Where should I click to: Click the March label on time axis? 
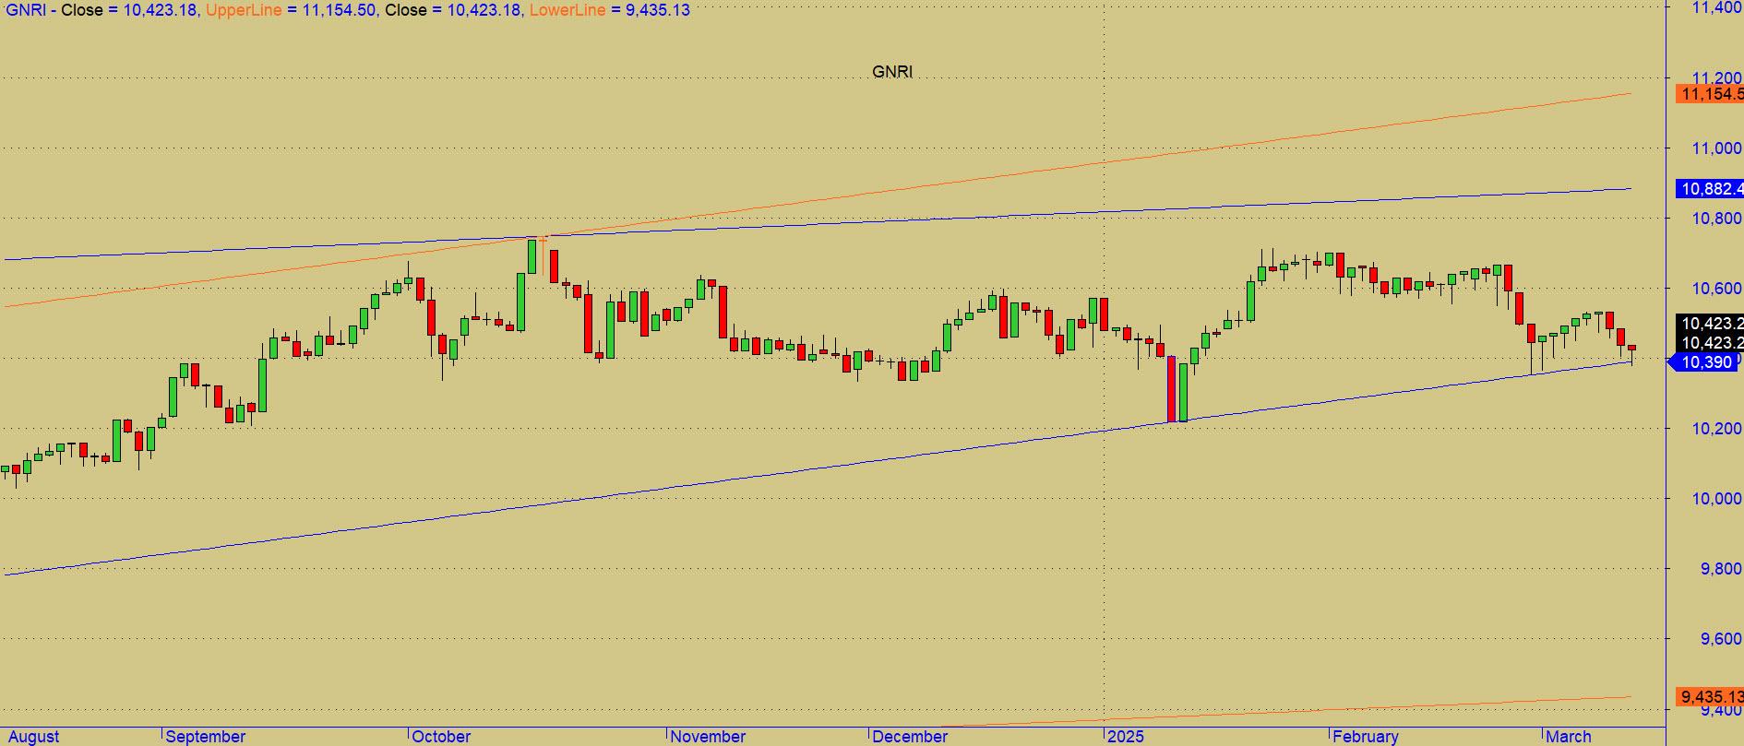tap(1569, 737)
